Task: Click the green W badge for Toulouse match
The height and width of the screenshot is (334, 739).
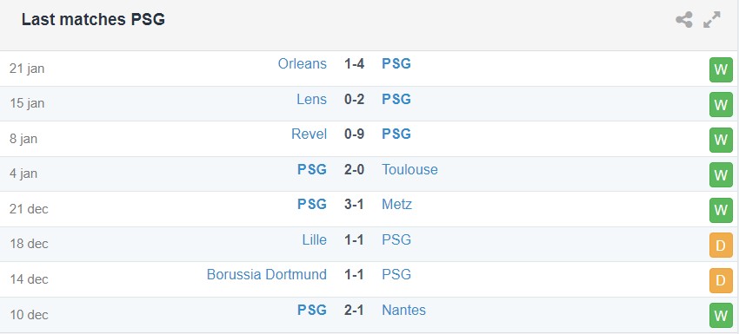Action: pyautogui.click(x=721, y=175)
